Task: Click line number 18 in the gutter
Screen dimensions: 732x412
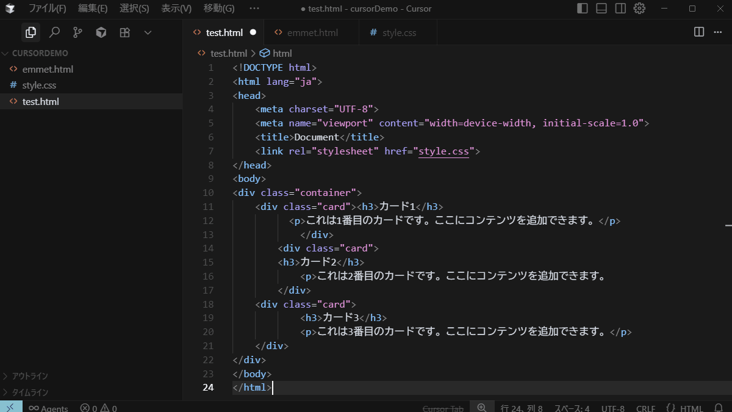Action: point(208,304)
